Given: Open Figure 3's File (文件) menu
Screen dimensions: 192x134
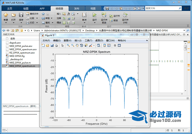Looking at the screenshot, I should (46, 40).
